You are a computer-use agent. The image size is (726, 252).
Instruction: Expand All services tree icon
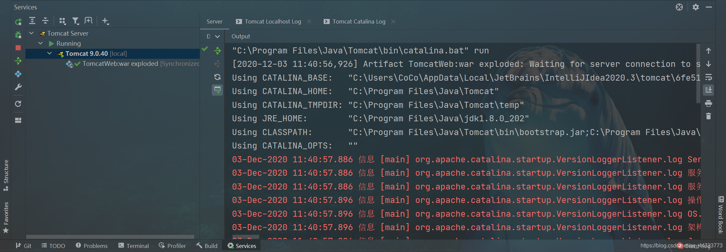point(32,21)
